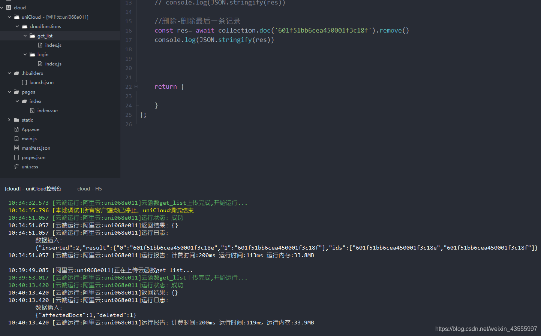Viewport: 541px width, 336px height.
Task: Click the index folder icon under pages
Action: coord(24,101)
